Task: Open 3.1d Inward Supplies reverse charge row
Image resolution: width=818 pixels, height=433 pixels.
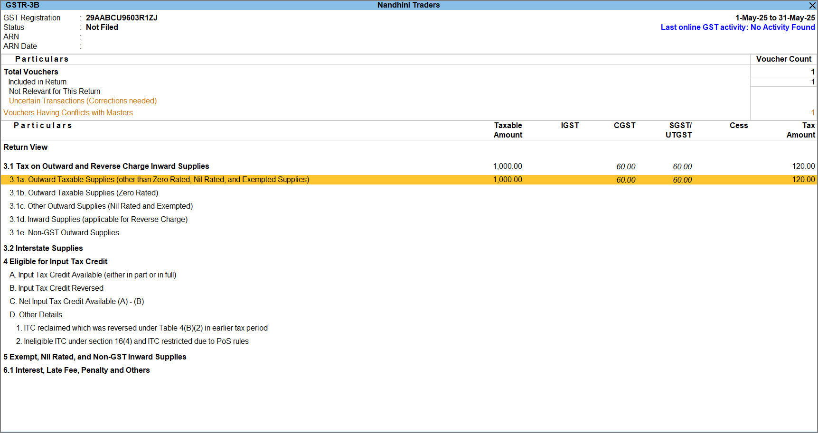Action: click(x=99, y=219)
